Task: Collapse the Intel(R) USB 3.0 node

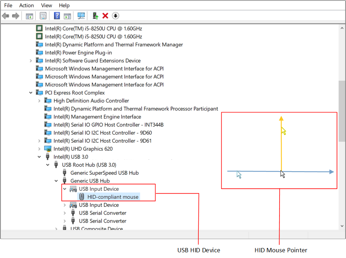Action: [x=39, y=157]
